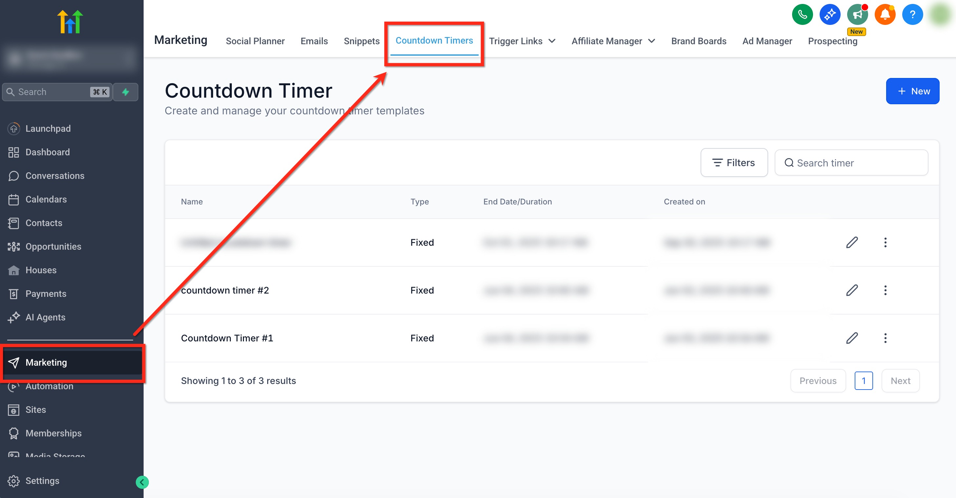Click the green phone dialer icon
Viewport: 956px width, 498px height.
pyautogui.click(x=802, y=15)
